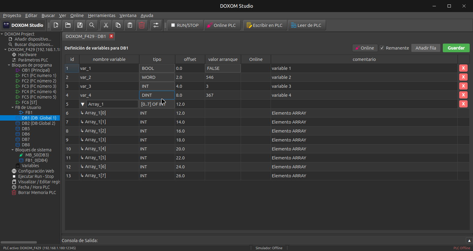Select Añadir dispositivo tree entry

click(x=33, y=39)
